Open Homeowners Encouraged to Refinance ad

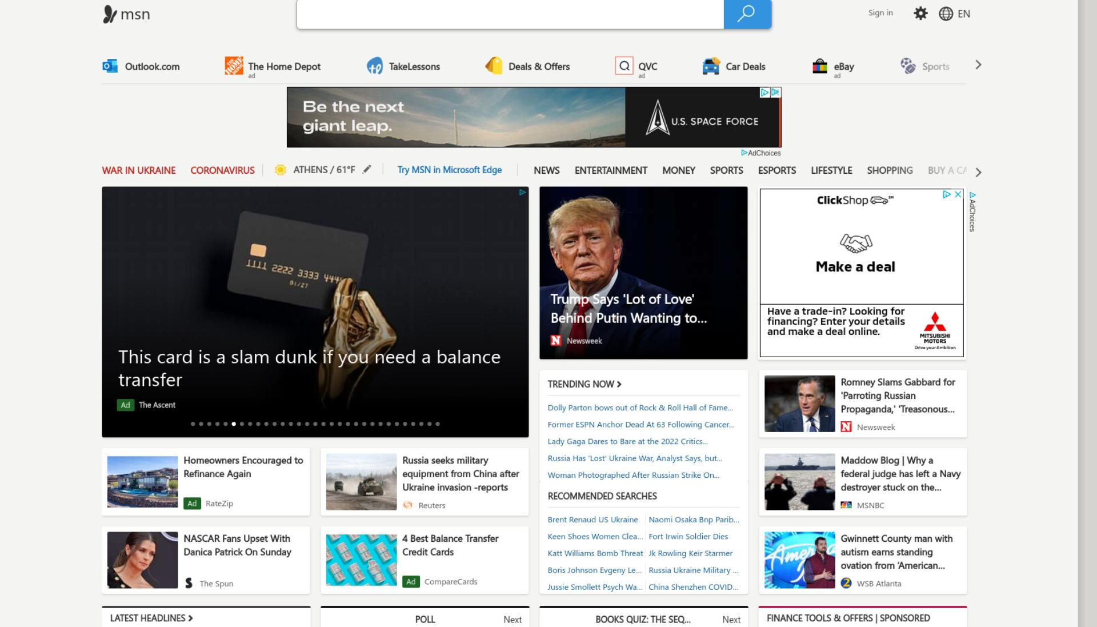click(206, 482)
